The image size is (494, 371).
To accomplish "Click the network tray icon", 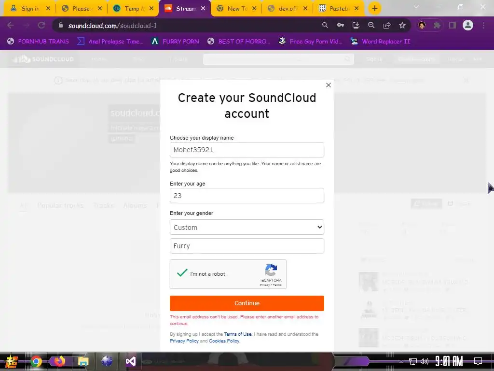I will tap(412, 361).
